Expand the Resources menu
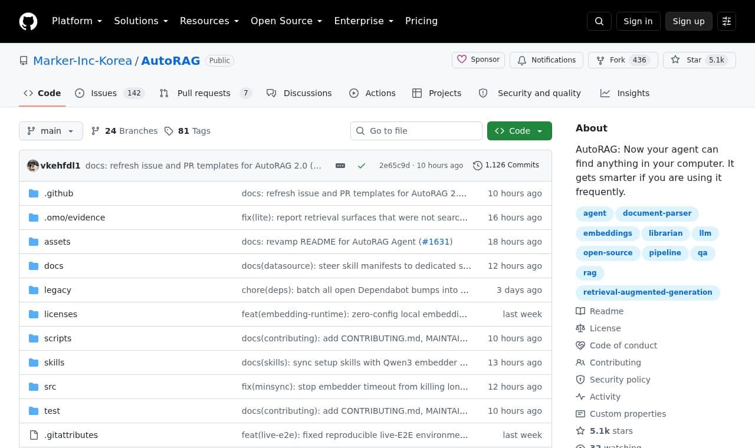This screenshot has height=448, width=755. (x=209, y=21)
